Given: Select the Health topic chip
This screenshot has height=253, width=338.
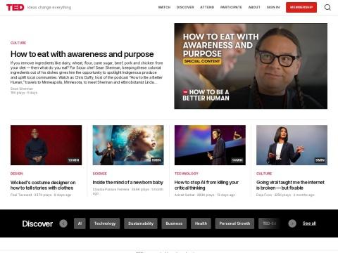Looking at the screenshot, I should pos(201,223).
